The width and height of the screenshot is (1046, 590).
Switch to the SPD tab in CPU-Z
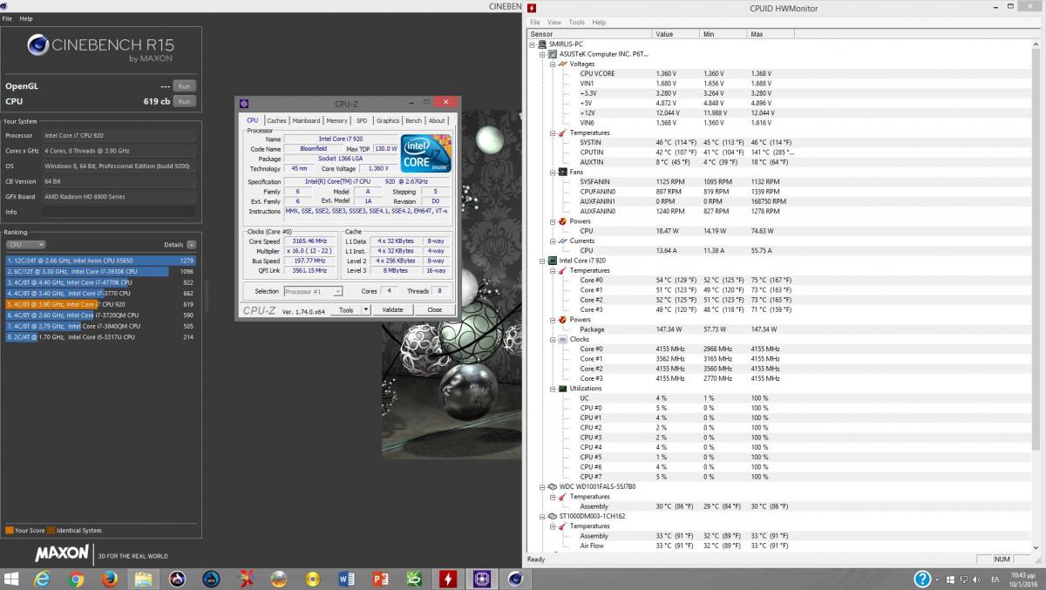click(x=362, y=120)
